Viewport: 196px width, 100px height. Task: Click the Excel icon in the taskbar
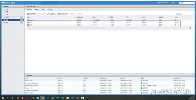[x=63, y=98]
